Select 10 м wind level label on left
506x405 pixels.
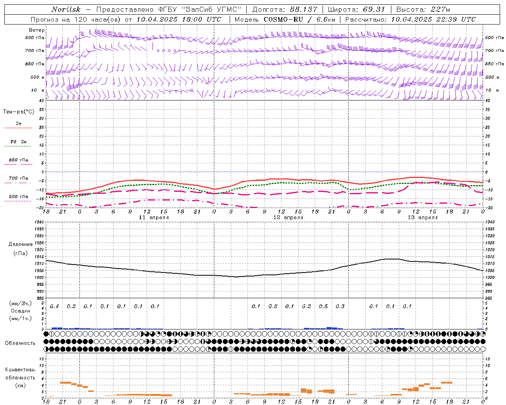(x=38, y=91)
